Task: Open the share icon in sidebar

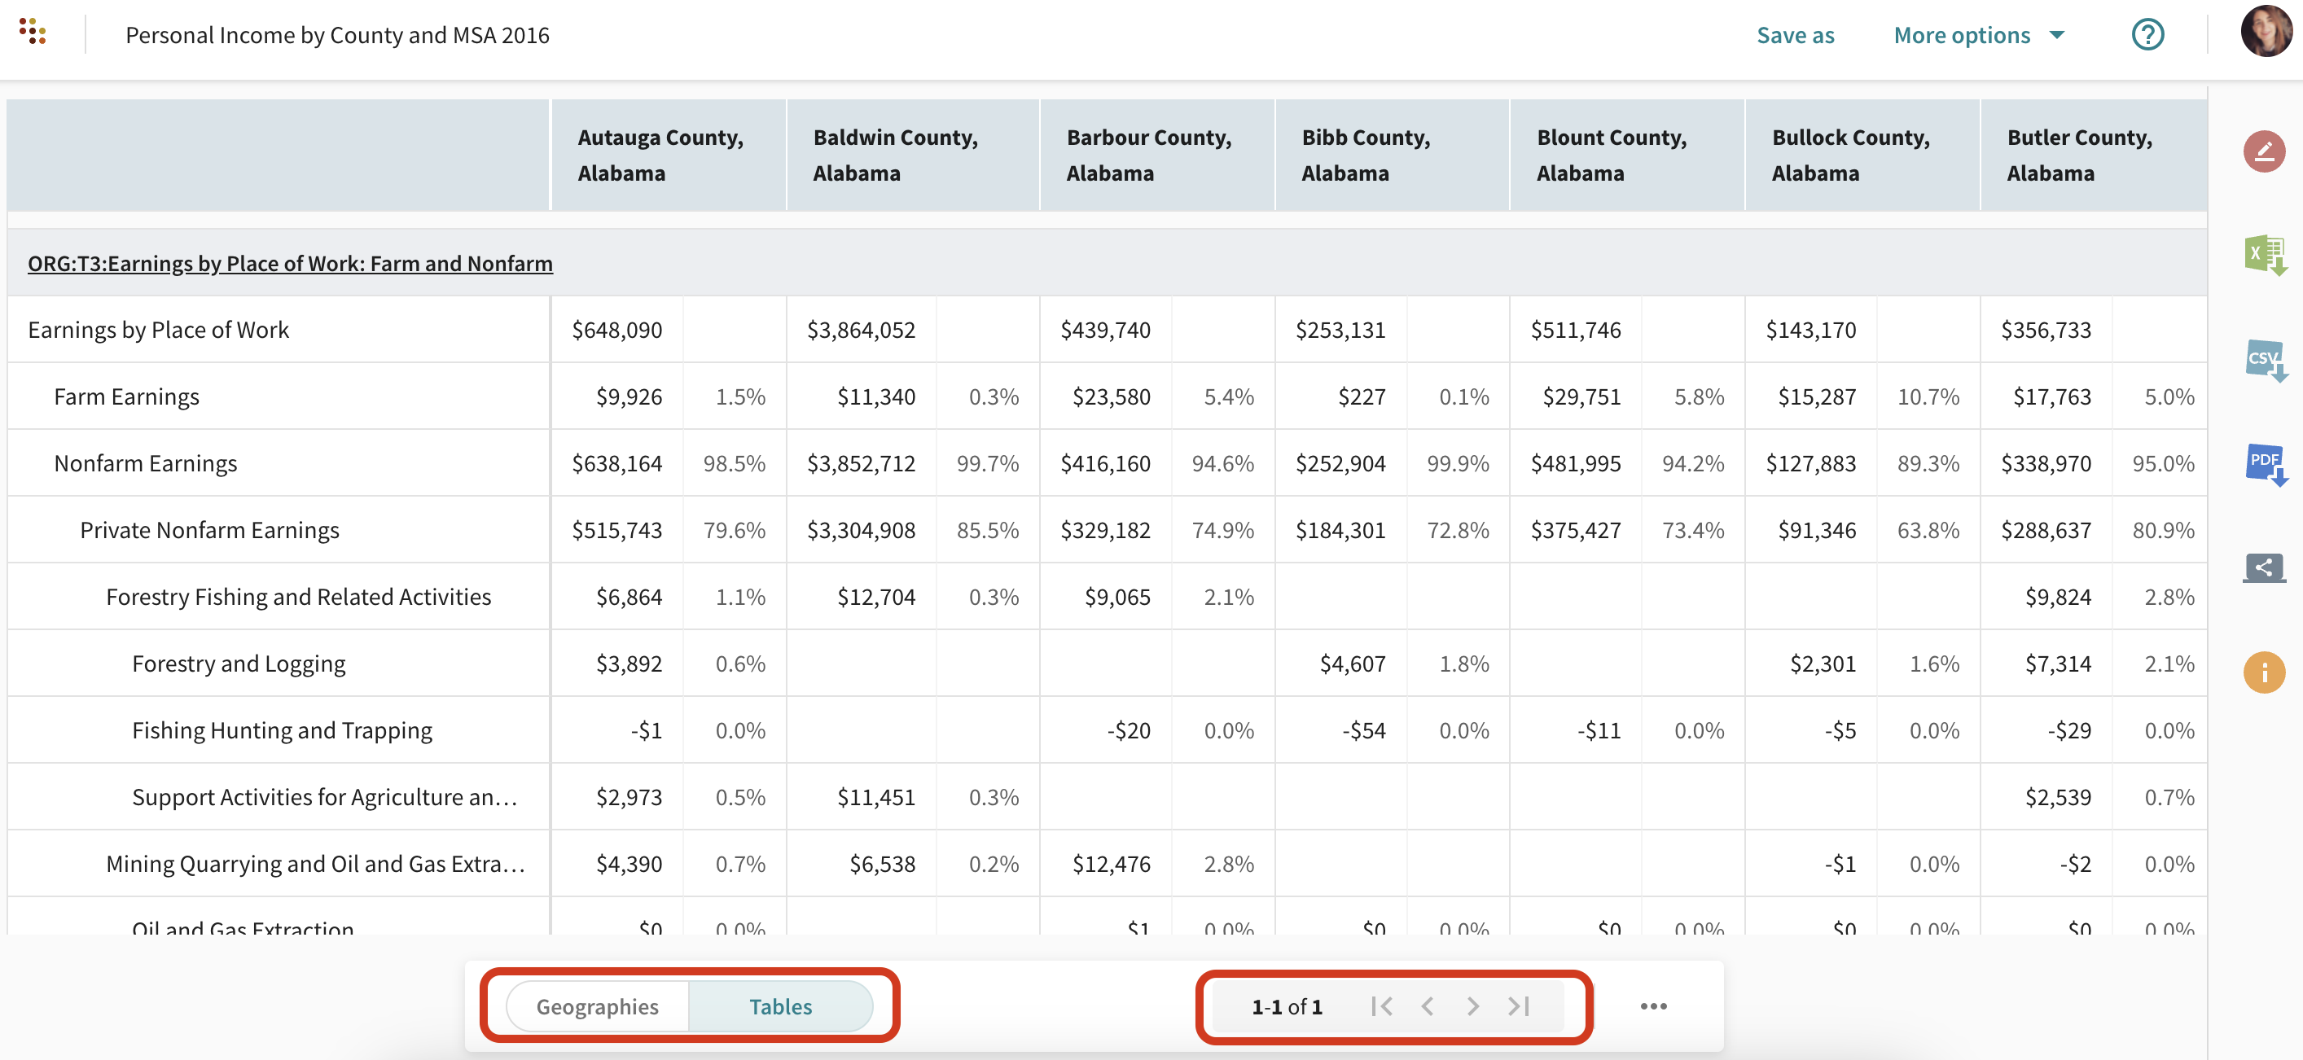Action: [2263, 567]
